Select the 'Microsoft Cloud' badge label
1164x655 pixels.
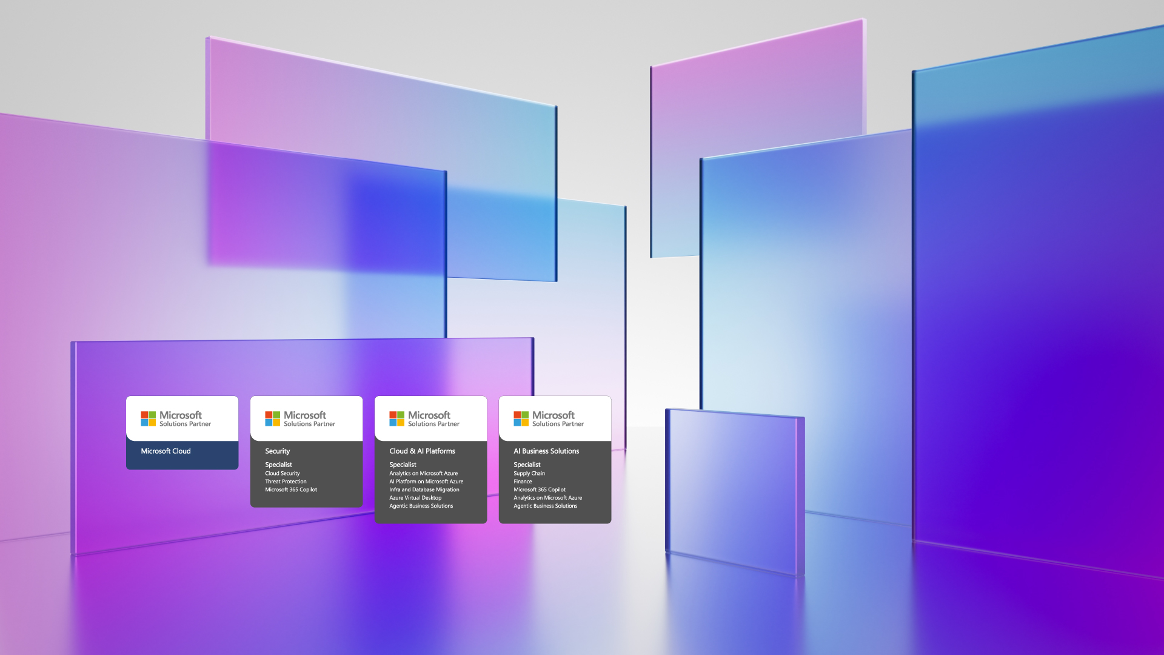point(166,451)
